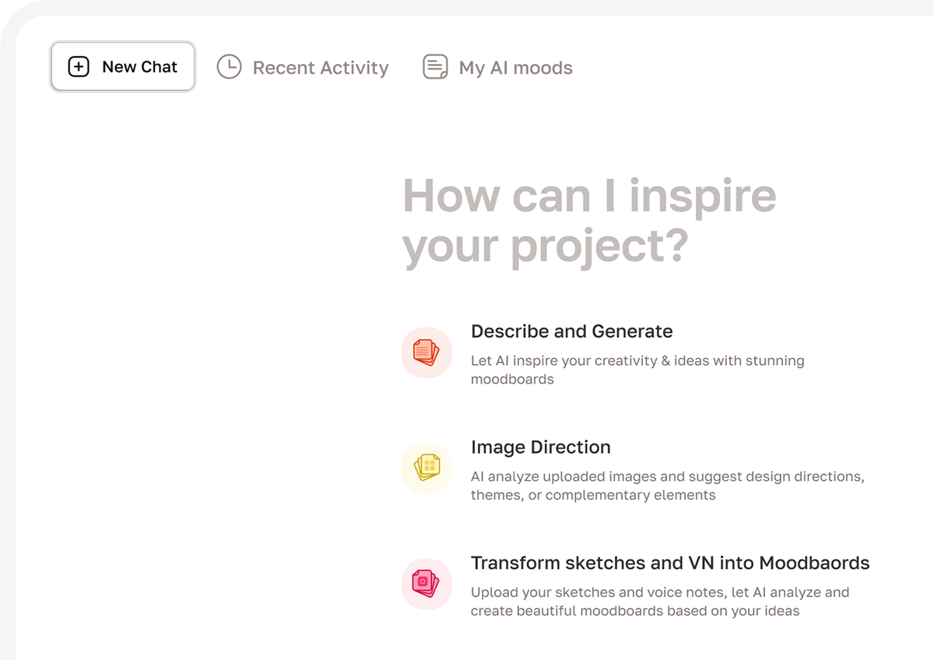Image resolution: width=934 pixels, height=660 pixels.
Task: Open the Recent Activity tab
Action: [320, 68]
